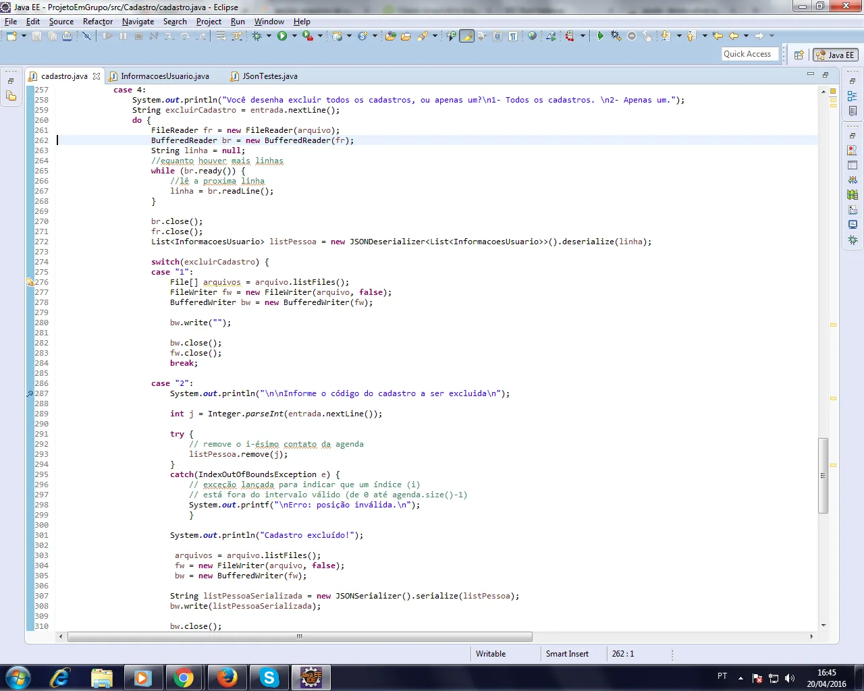Open the Outline view from right sidebar
This screenshot has width=864, height=691.
[853, 96]
